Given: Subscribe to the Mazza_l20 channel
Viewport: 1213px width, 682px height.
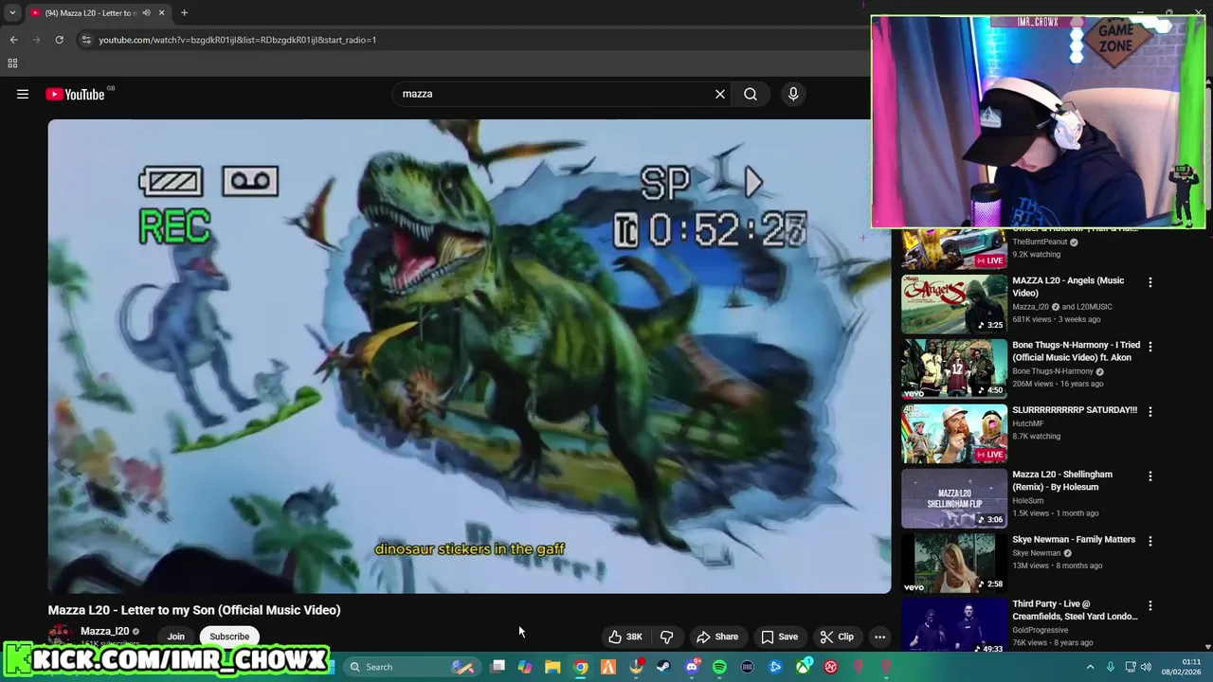Looking at the screenshot, I should 229,637.
